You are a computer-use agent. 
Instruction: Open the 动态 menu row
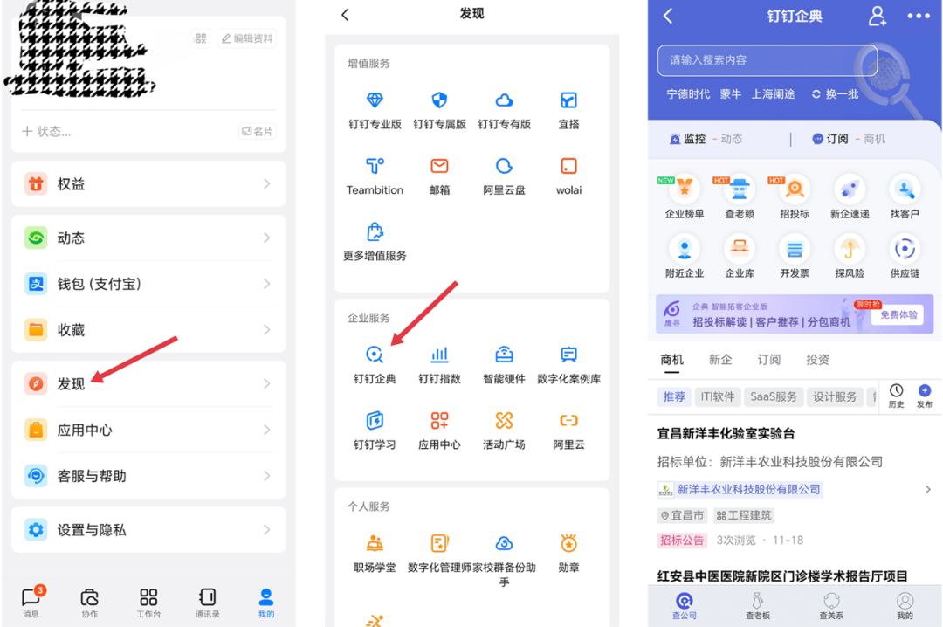tap(148, 238)
